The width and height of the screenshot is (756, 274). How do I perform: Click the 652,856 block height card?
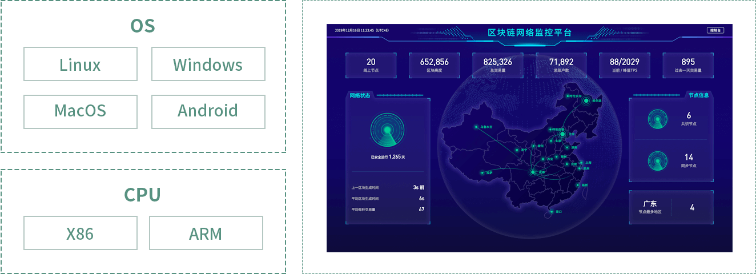(x=434, y=65)
